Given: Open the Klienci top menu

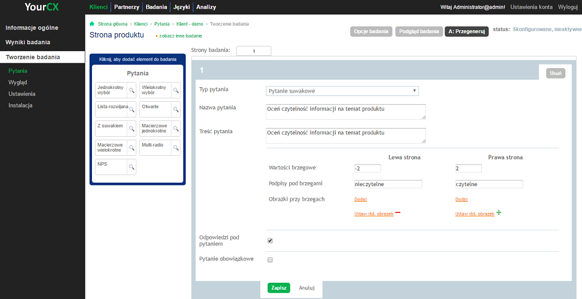Looking at the screenshot, I should pos(99,7).
